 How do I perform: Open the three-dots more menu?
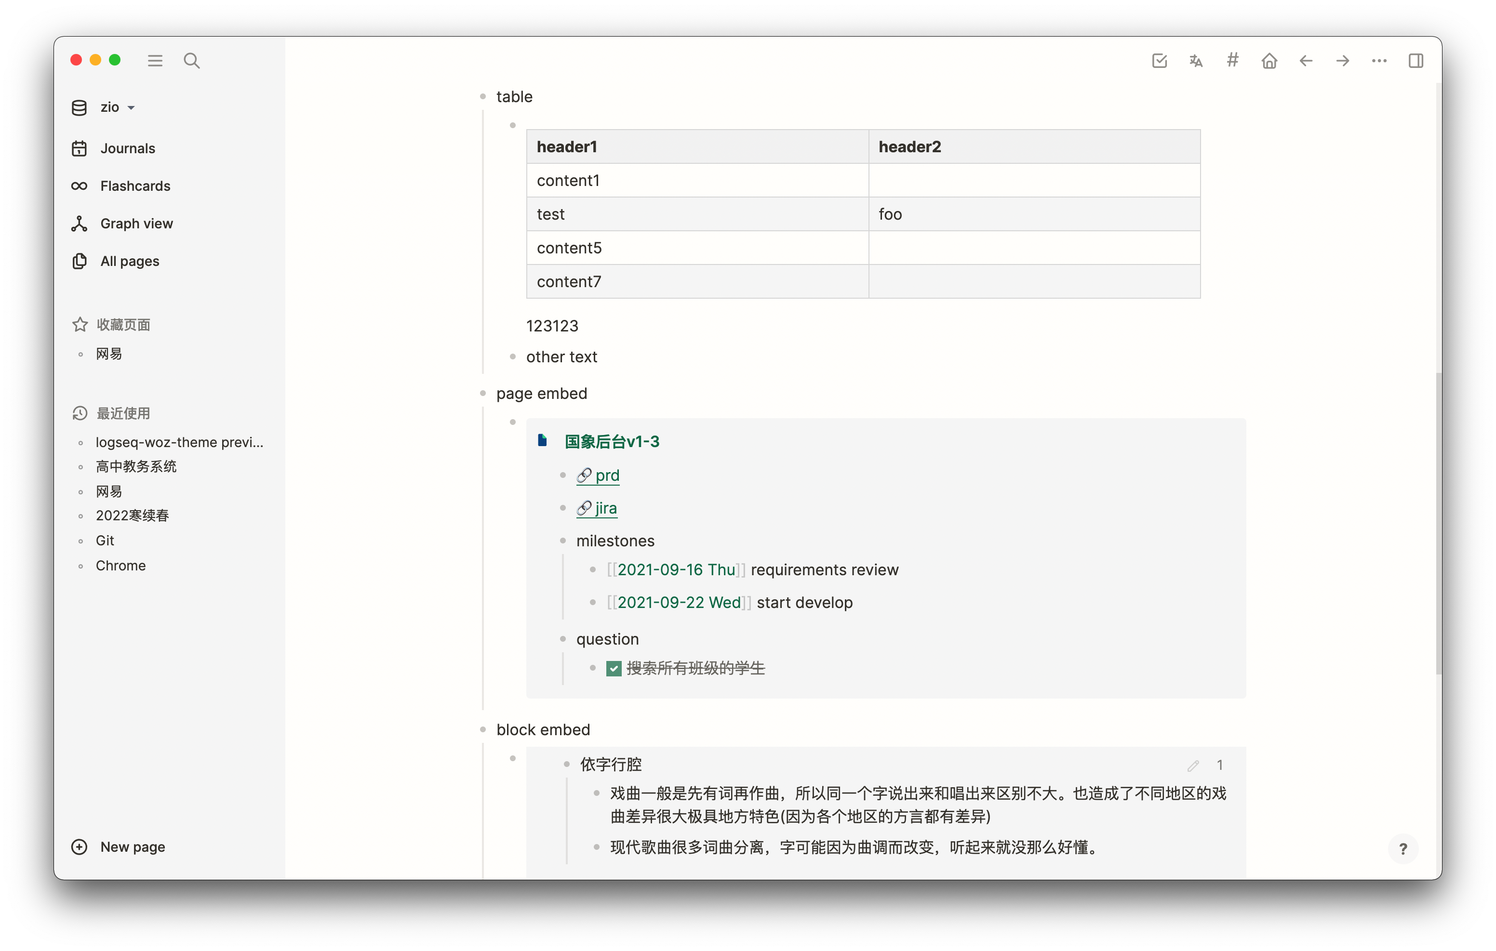coord(1379,60)
